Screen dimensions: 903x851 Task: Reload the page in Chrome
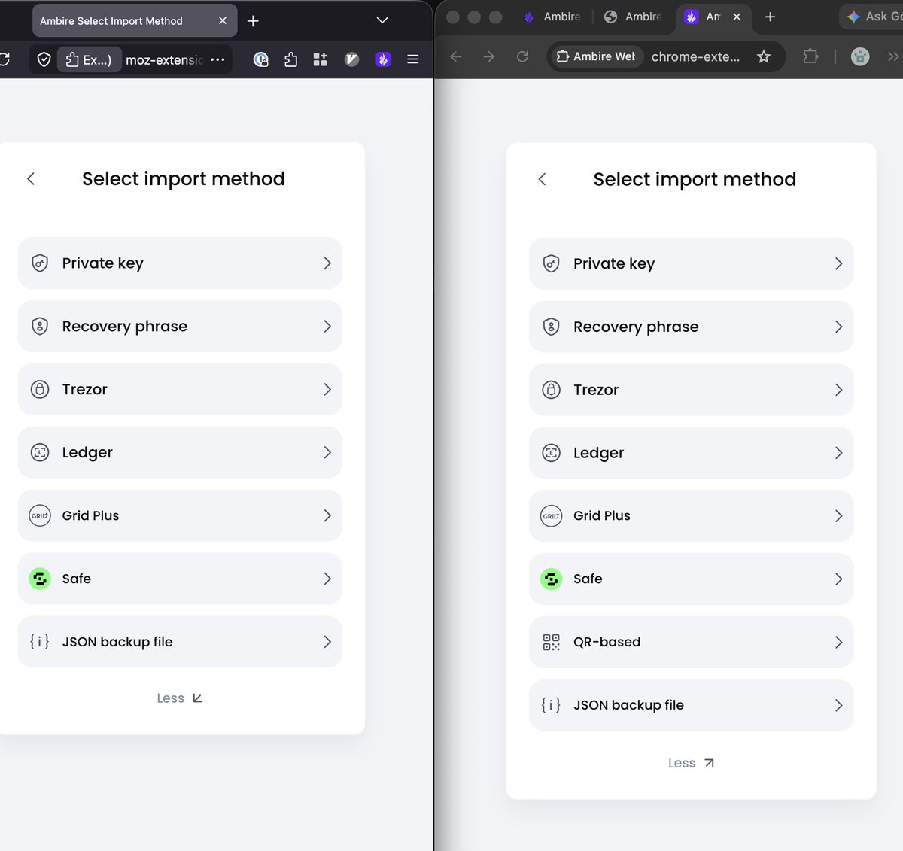(x=523, y=56)
